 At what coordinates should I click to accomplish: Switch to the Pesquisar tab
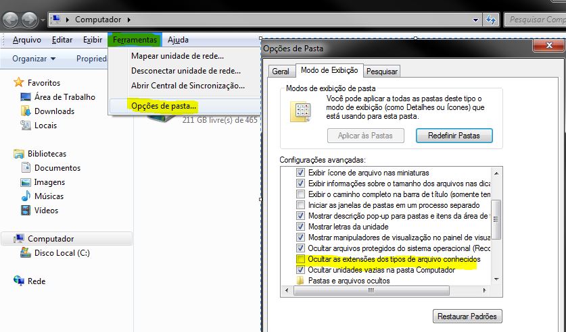pyautogui.click(x=382, y=71)
